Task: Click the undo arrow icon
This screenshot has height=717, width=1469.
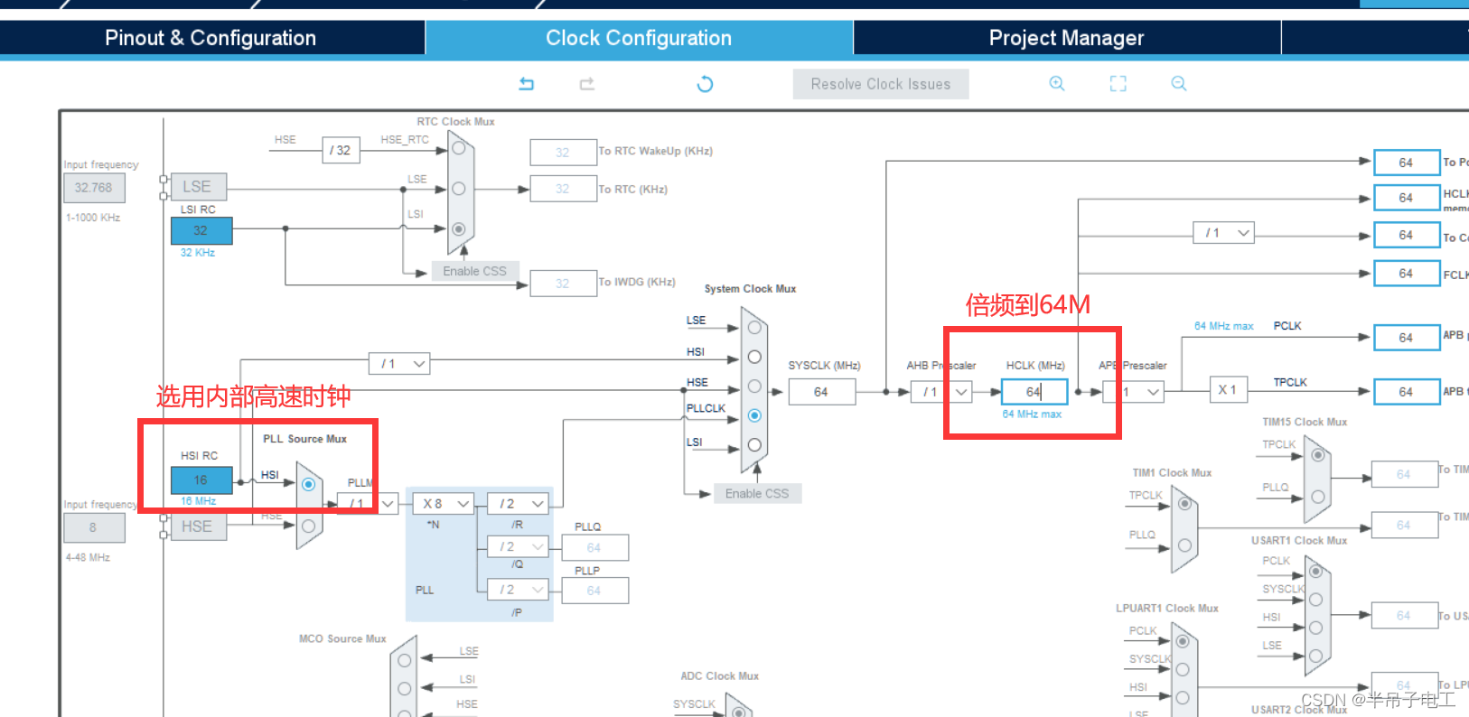Action: point(527,84)
